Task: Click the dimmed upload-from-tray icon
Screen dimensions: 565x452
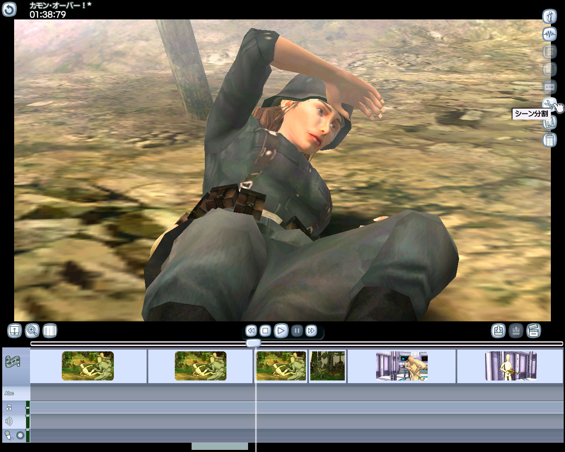Action: coord(516,331)
